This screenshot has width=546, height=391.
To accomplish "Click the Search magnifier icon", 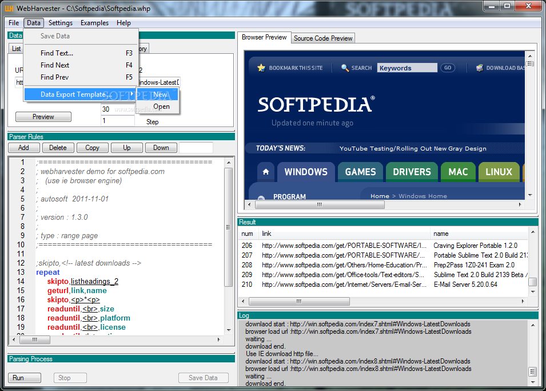I will tap(345, 68).
